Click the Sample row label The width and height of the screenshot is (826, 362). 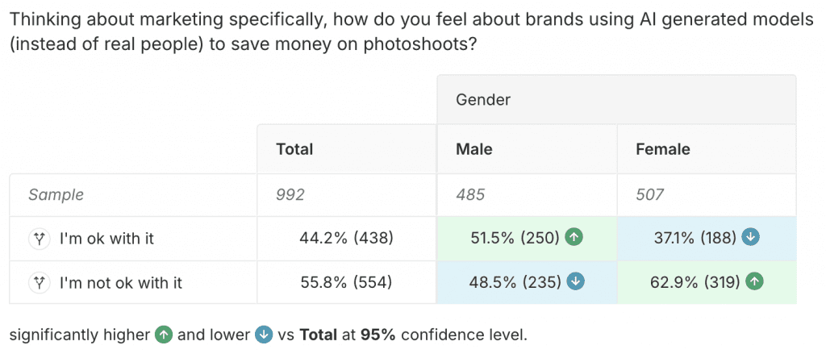[56, 194]
